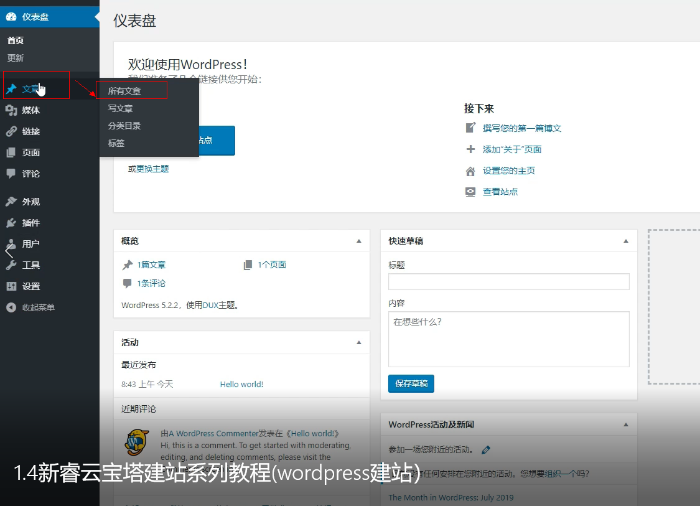Focus the 标题 input field in 快速草稿
This screenshot has width=700, height=506.
click(x=509, y=282)
